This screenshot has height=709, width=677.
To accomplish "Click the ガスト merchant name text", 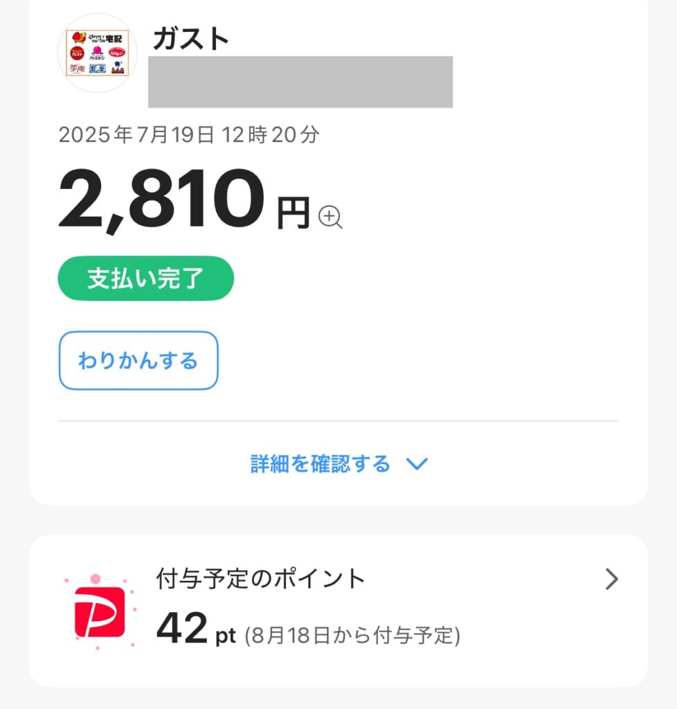I will (191, 39).
